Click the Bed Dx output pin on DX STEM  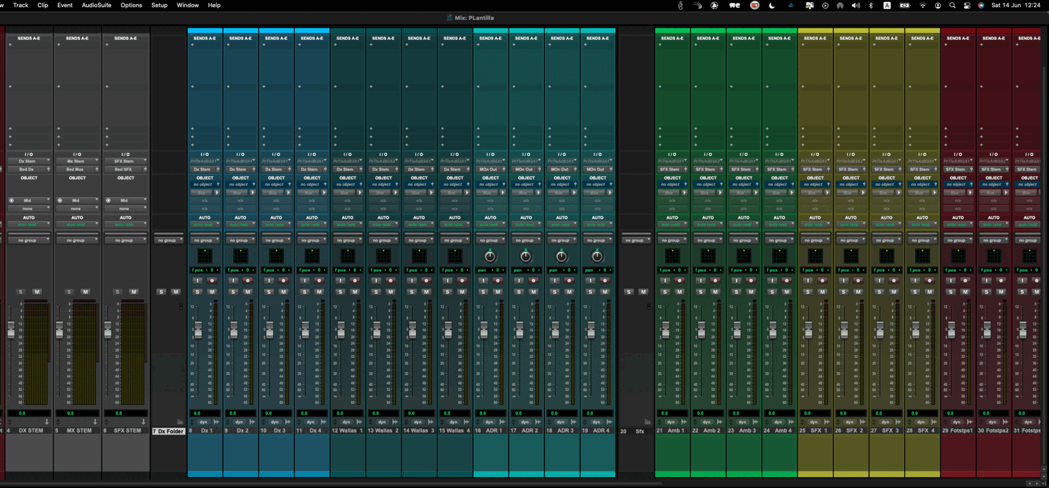[x=48, y=169]
